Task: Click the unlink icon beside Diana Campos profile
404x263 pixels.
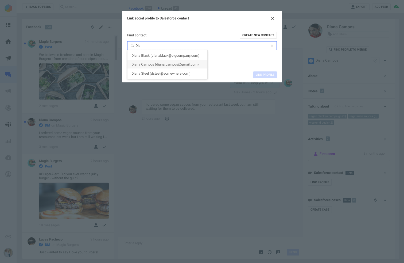Action: [x=375, y=60]
